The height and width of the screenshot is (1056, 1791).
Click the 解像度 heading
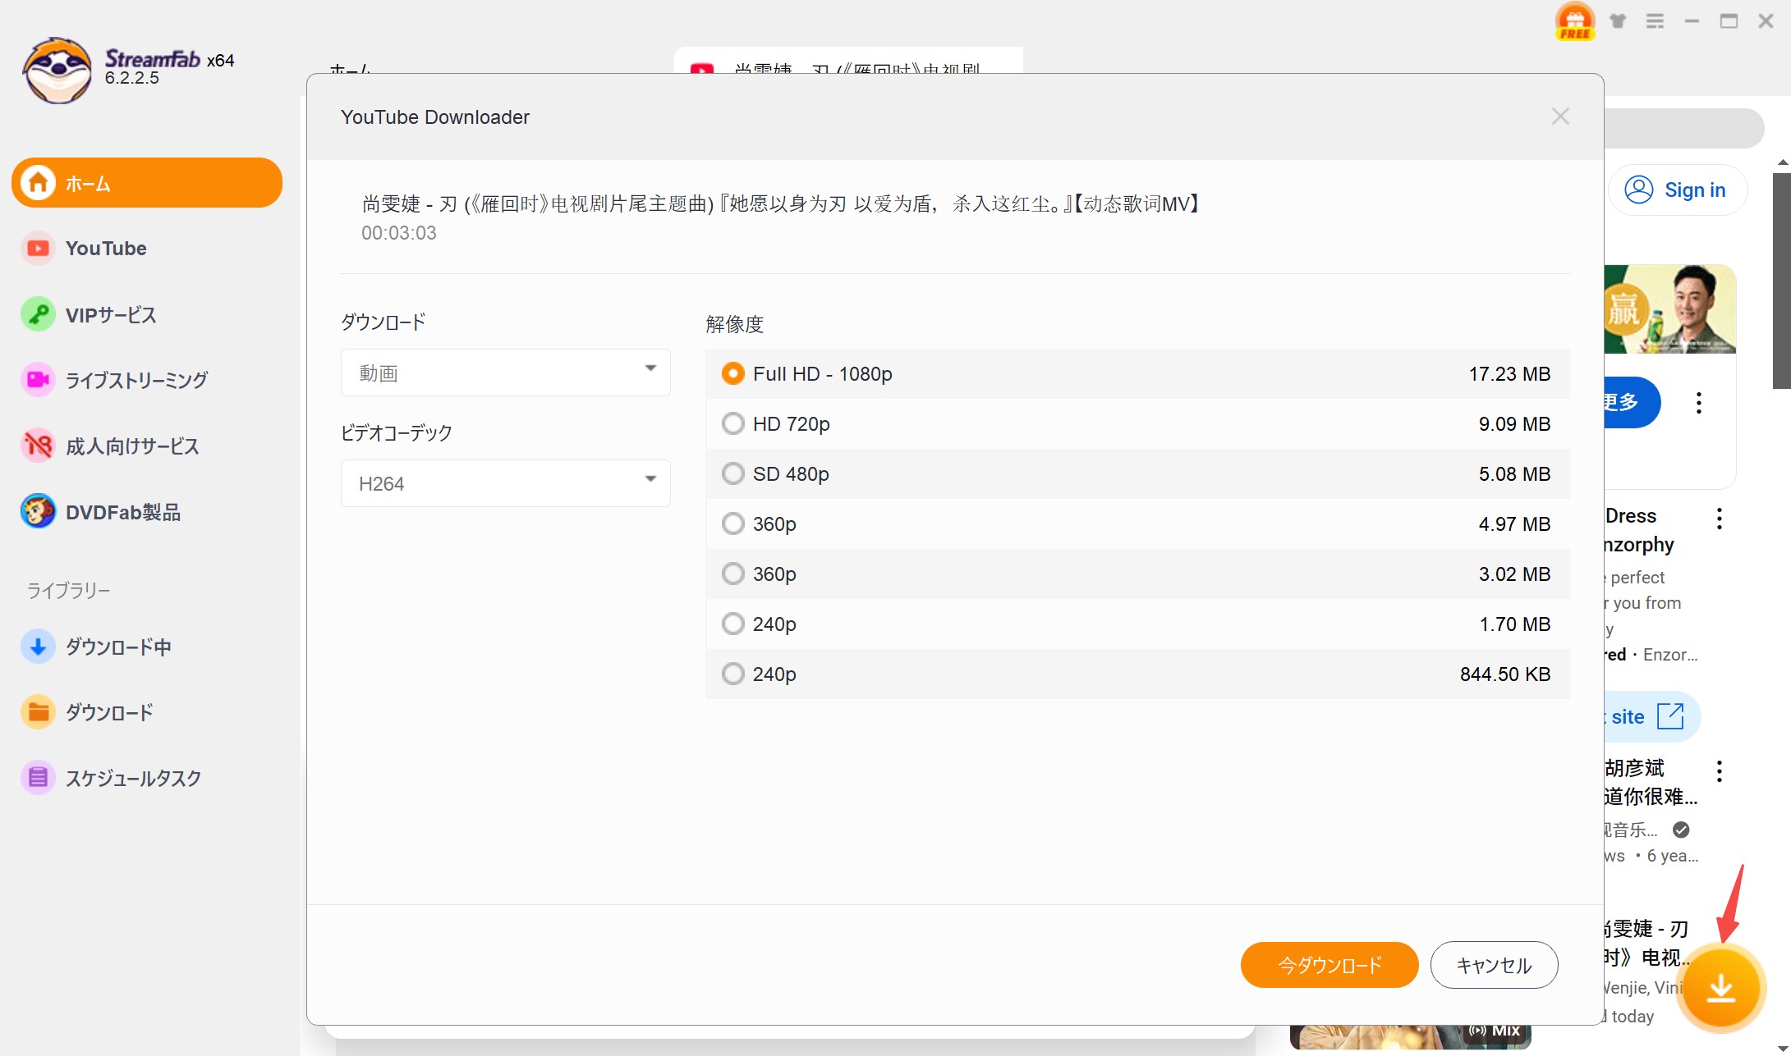735,324
